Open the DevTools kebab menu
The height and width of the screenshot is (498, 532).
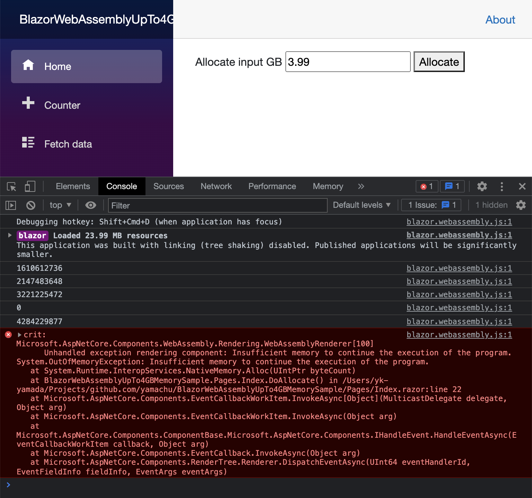[x=502, y=186]
